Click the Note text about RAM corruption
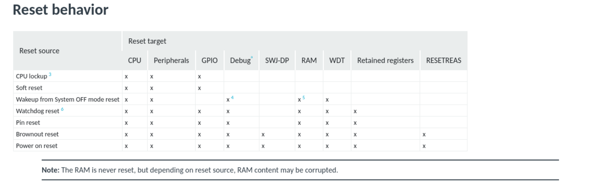Viewport: 595px width, 192px height. click(x=190, y=170)
